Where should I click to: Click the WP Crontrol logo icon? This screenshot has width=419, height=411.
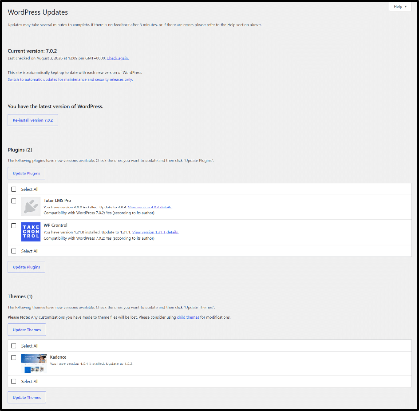[x=31, y=232]
